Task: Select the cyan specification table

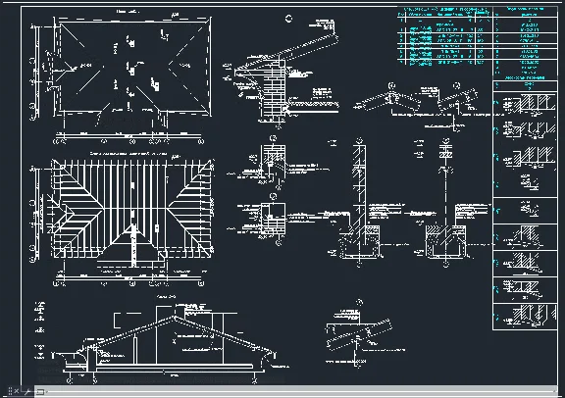Action: pyautogui.click(x=444, y=36)
